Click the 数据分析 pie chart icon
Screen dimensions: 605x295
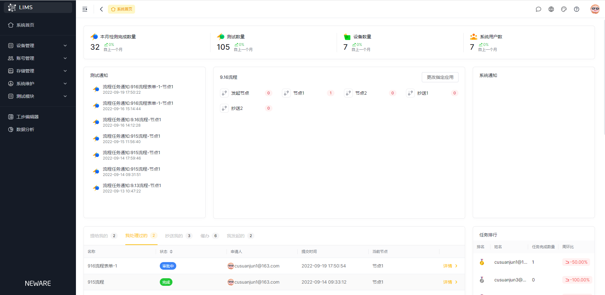11,129
